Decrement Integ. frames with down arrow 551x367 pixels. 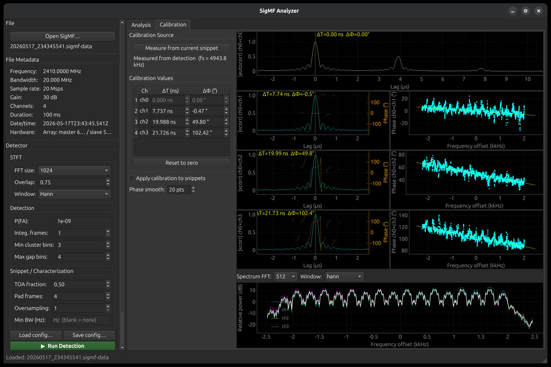click(108, 235)
